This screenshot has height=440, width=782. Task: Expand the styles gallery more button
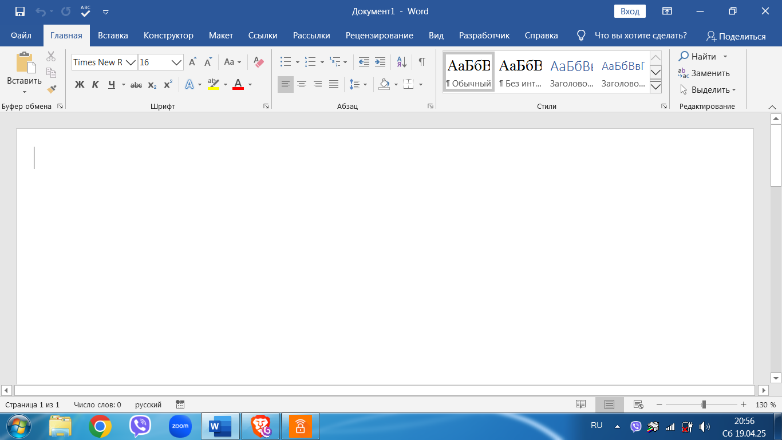point(656,87)
